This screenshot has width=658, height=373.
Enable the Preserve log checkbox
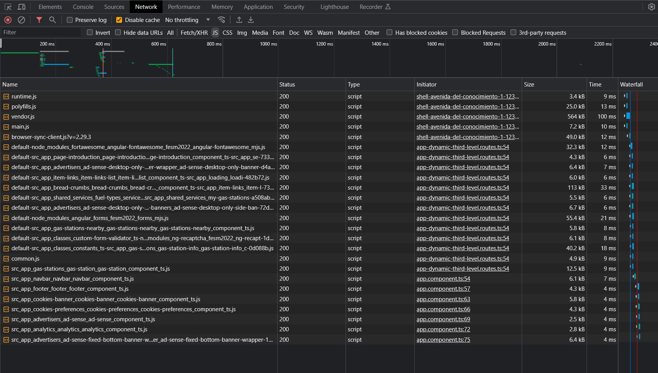pos(69,20)
